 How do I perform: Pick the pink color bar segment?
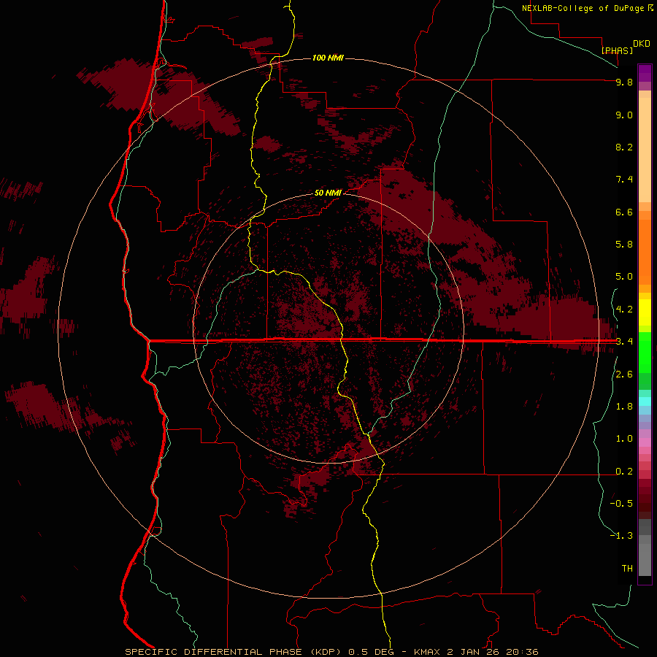645,442
